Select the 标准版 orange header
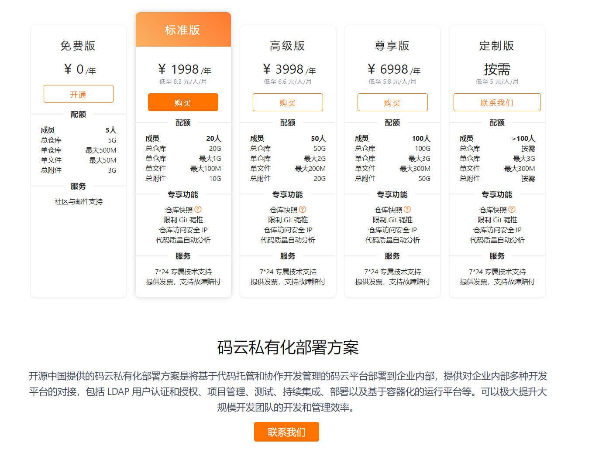 (183, 30)
